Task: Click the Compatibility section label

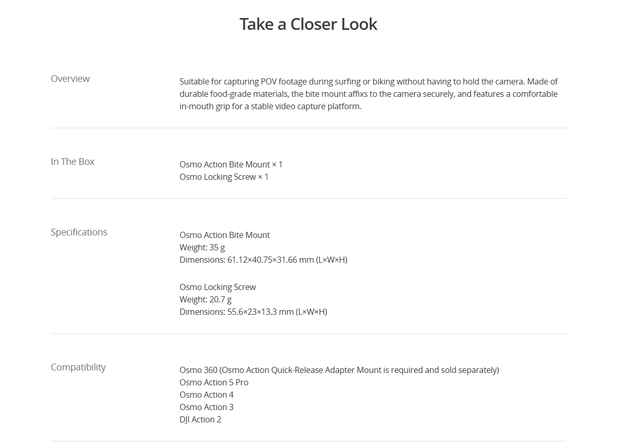Action: pos(78,367)
